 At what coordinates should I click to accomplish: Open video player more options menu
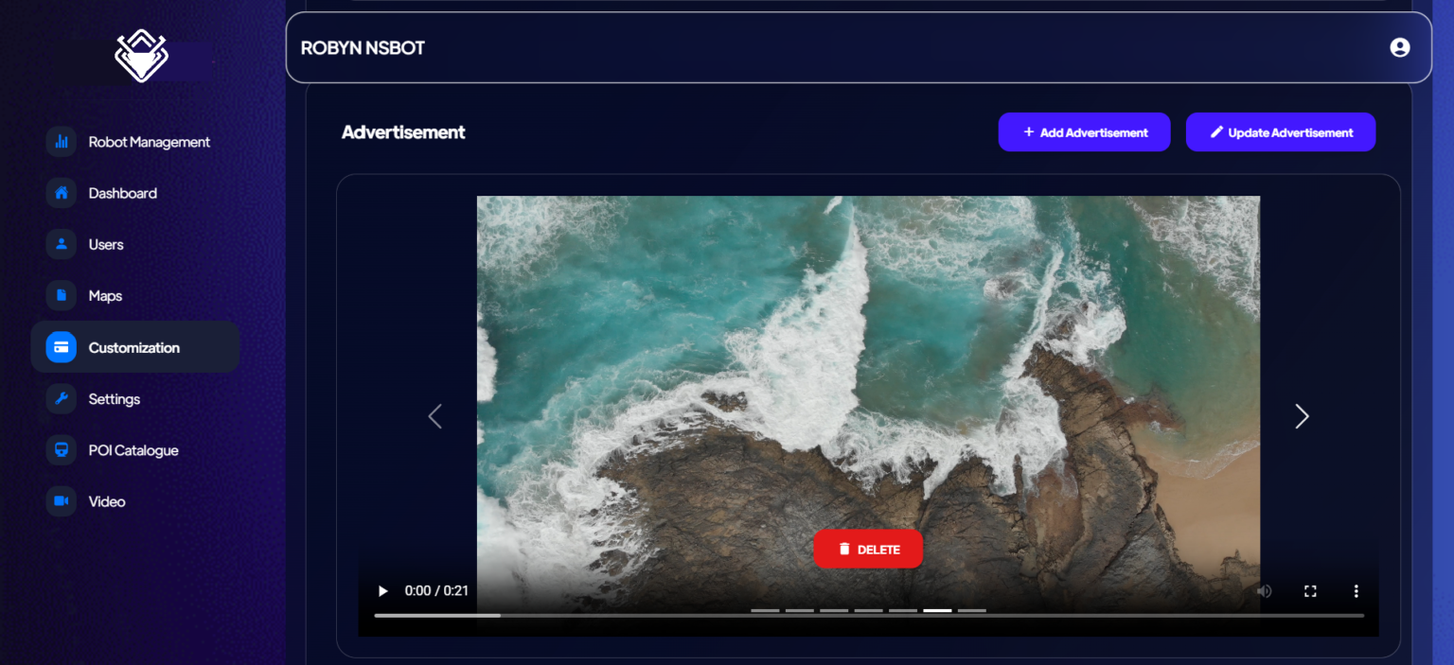pyautogui.click(x=1356, y=591)
